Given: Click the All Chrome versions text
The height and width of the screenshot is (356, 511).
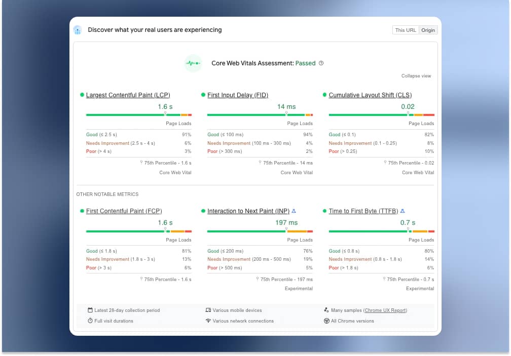Looking at the screenshot, I should click(352, 321).
